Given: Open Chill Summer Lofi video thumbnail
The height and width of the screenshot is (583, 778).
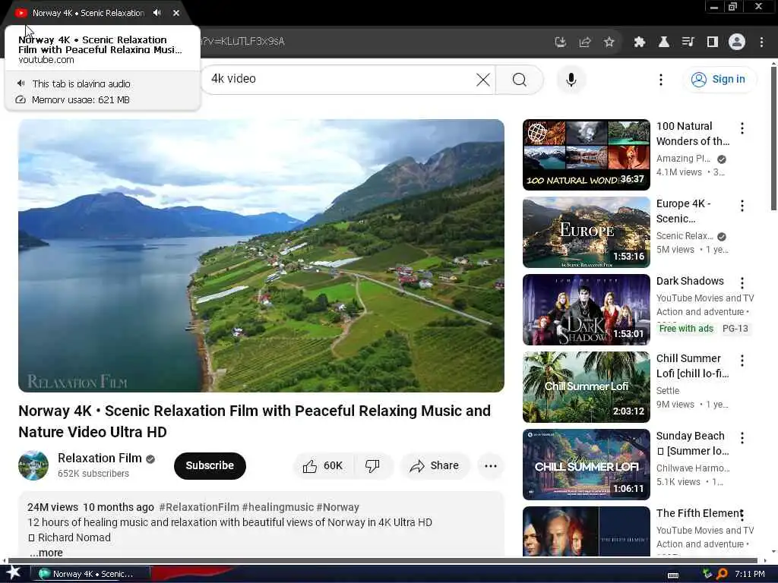Looking at the screenshot, I should 587,386.
